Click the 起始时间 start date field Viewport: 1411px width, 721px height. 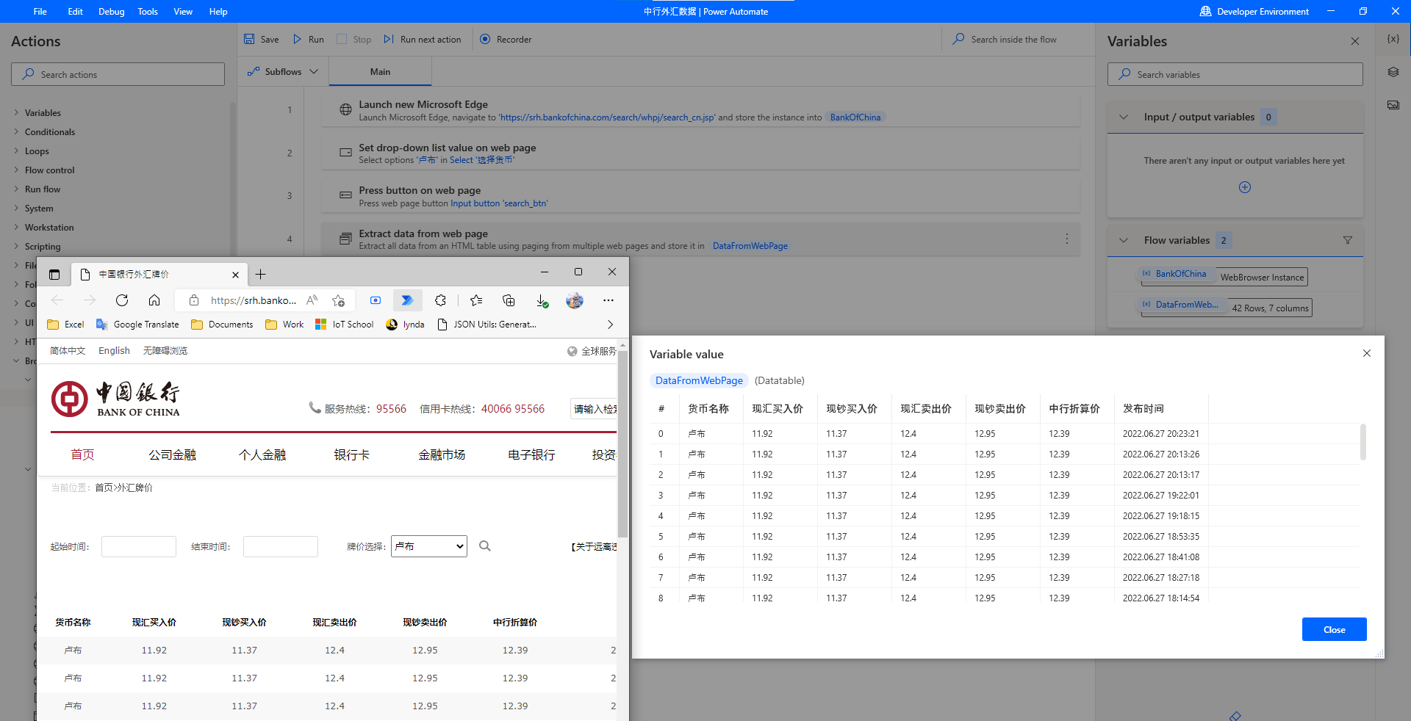pyautogui.click(x=139, y=546)
